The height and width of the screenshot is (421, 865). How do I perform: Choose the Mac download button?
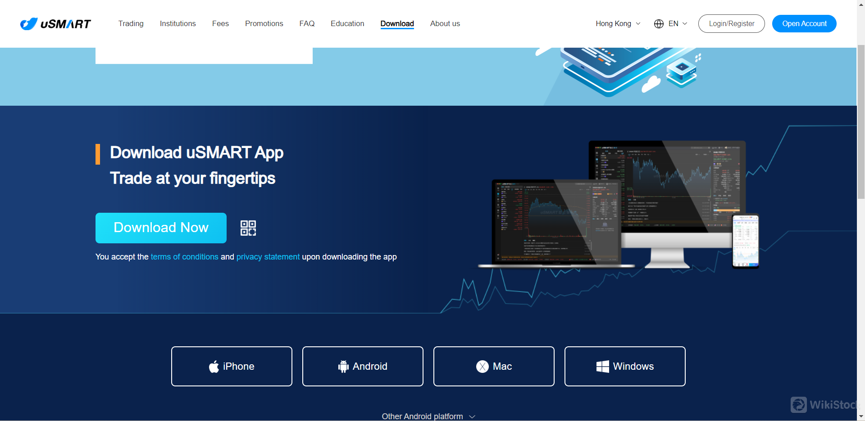point(494,366)
